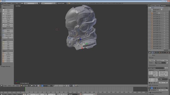Open the File menu

5,3
